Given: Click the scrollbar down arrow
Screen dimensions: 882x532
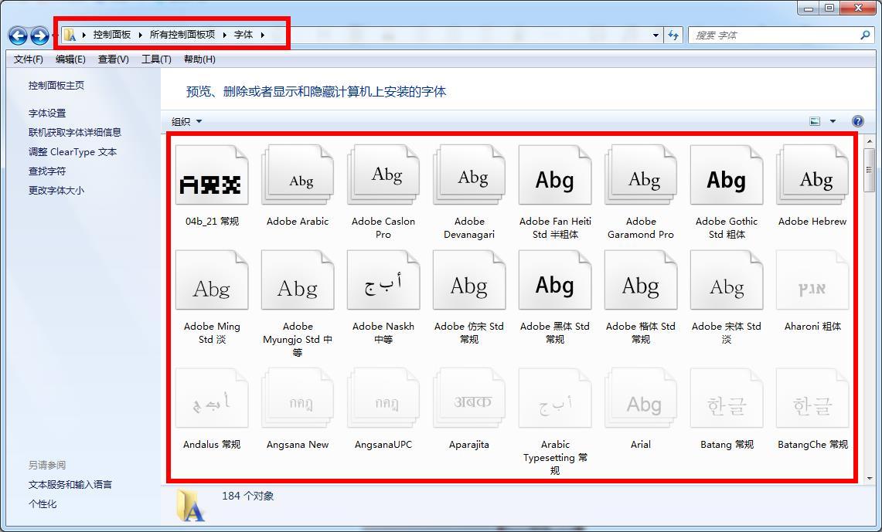Looking at the screenshot, I should (x=870, y=479).
